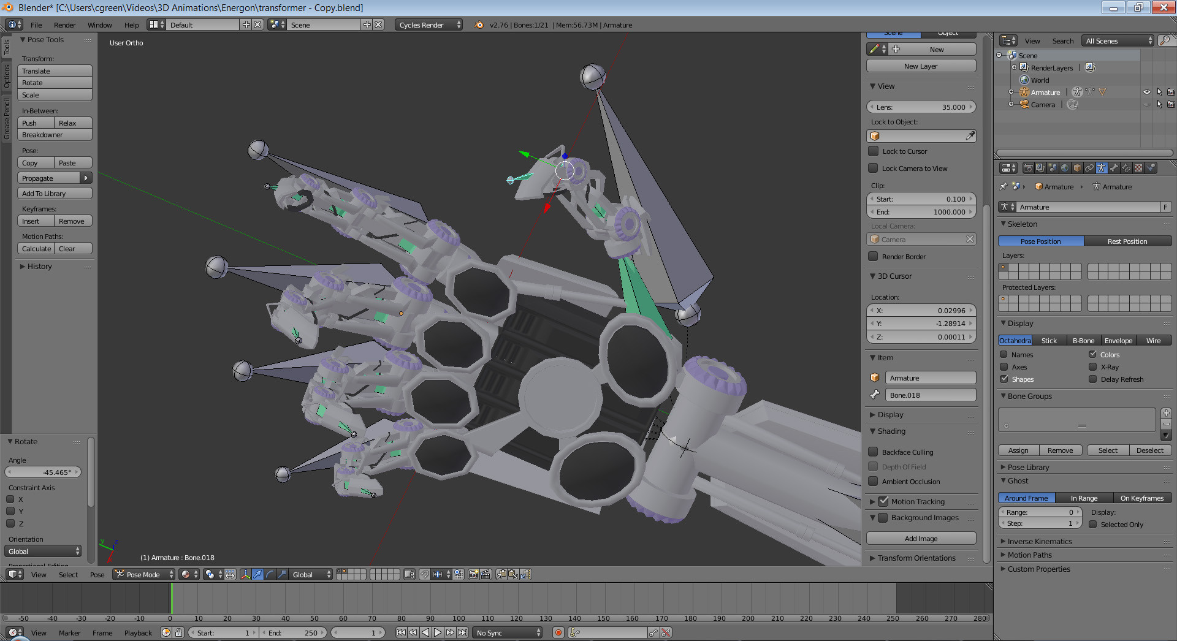Open the World properties tab (globe icon)
Viewport: 1177px width, 641px height.
1065,168
